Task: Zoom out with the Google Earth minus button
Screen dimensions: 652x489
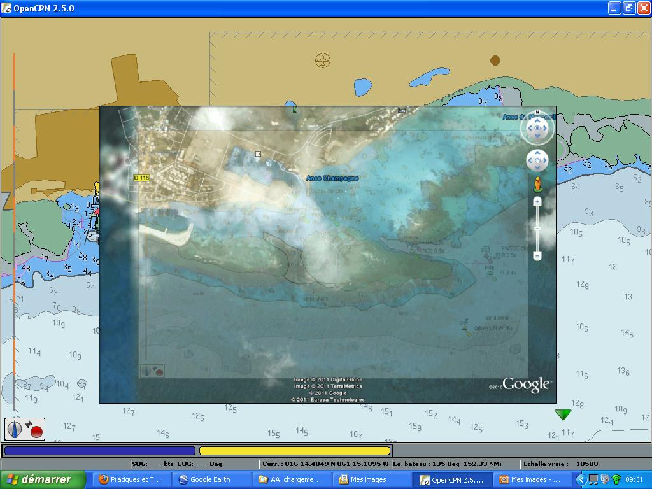Action: (x=537, y=256)
